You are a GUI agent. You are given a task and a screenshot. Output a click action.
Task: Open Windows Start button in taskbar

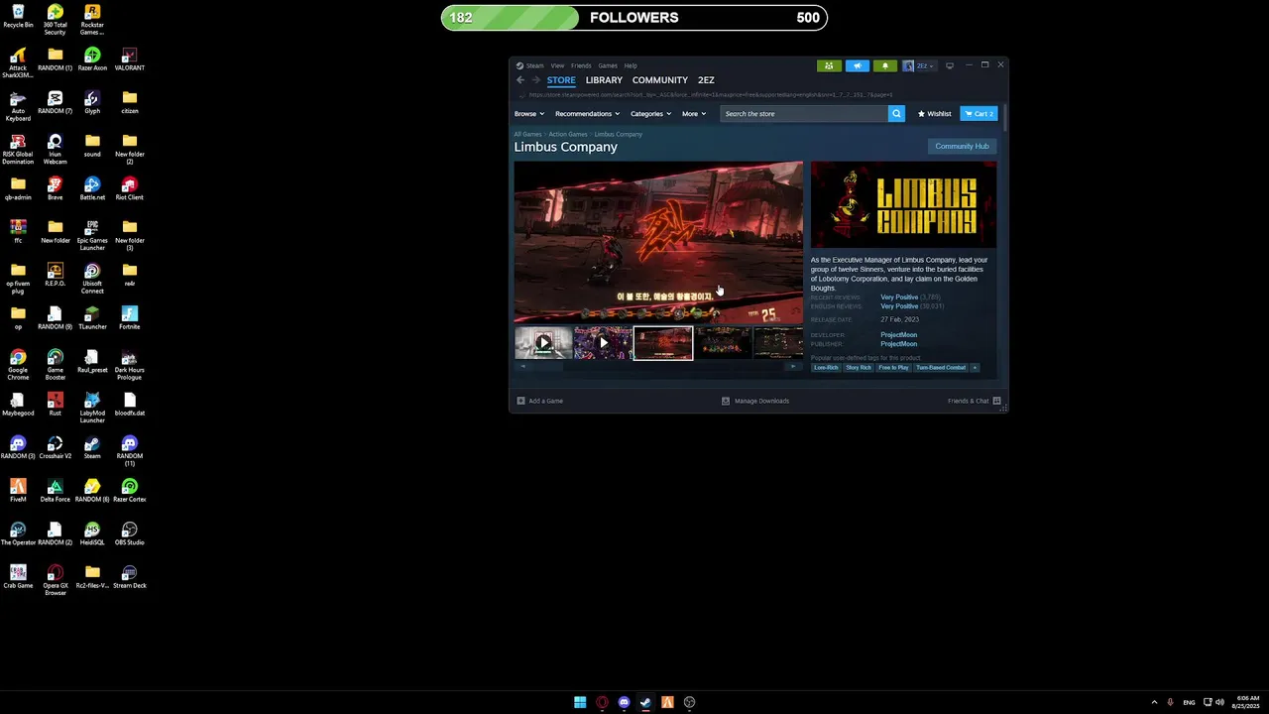[580, 702]
